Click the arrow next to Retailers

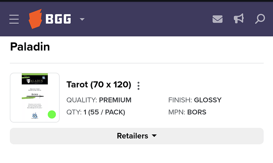click(154, 136)
